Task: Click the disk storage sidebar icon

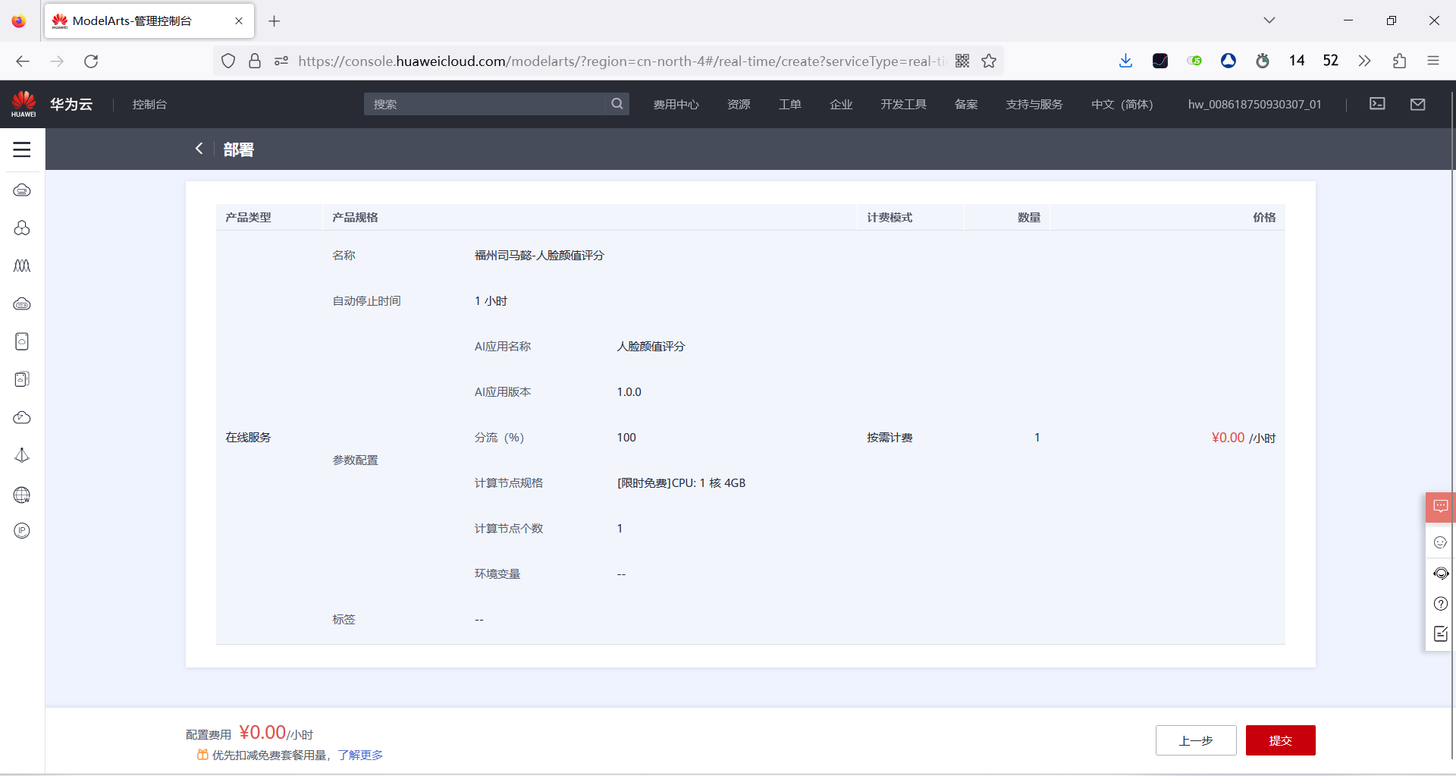Action: click(x=22, y=341)
